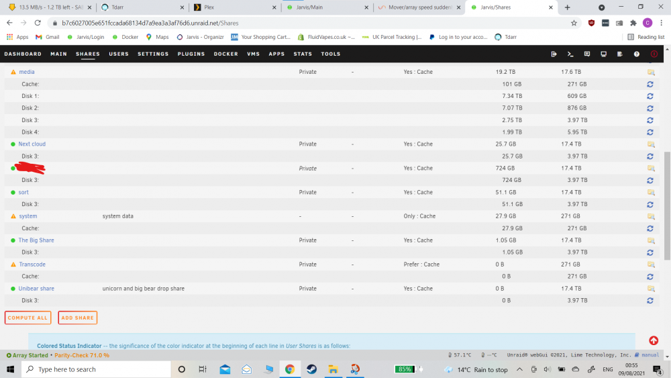Open the Transcode share link

[32, 264]
